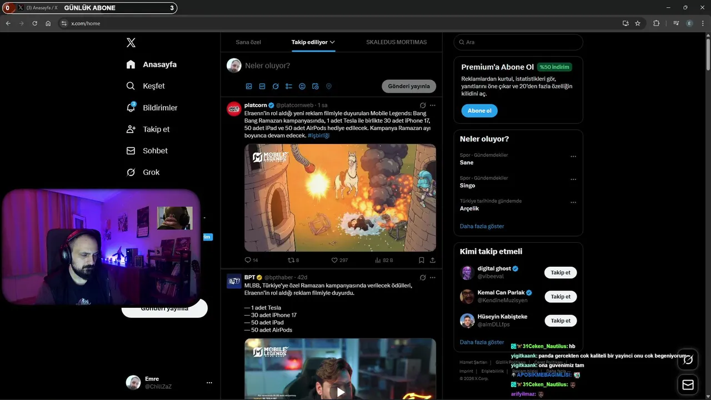Open Hizmet Şartları footer link

pos(473,362)
